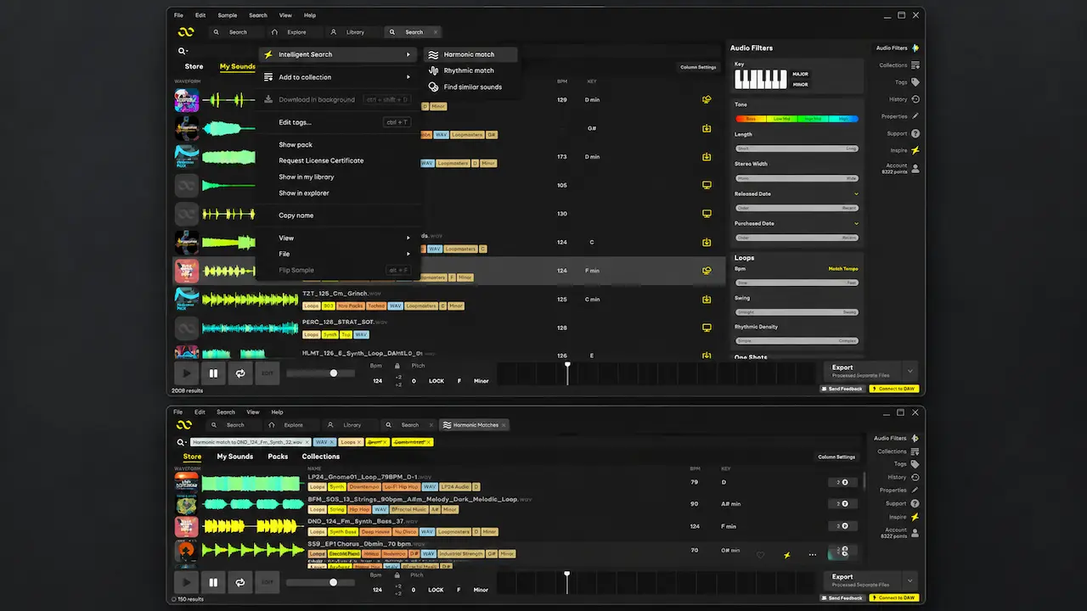The height and width of the screenshot is (611, 1087).
Task: Click the Inspire lightning icon in upper sidebar
Action: (915, 150)
